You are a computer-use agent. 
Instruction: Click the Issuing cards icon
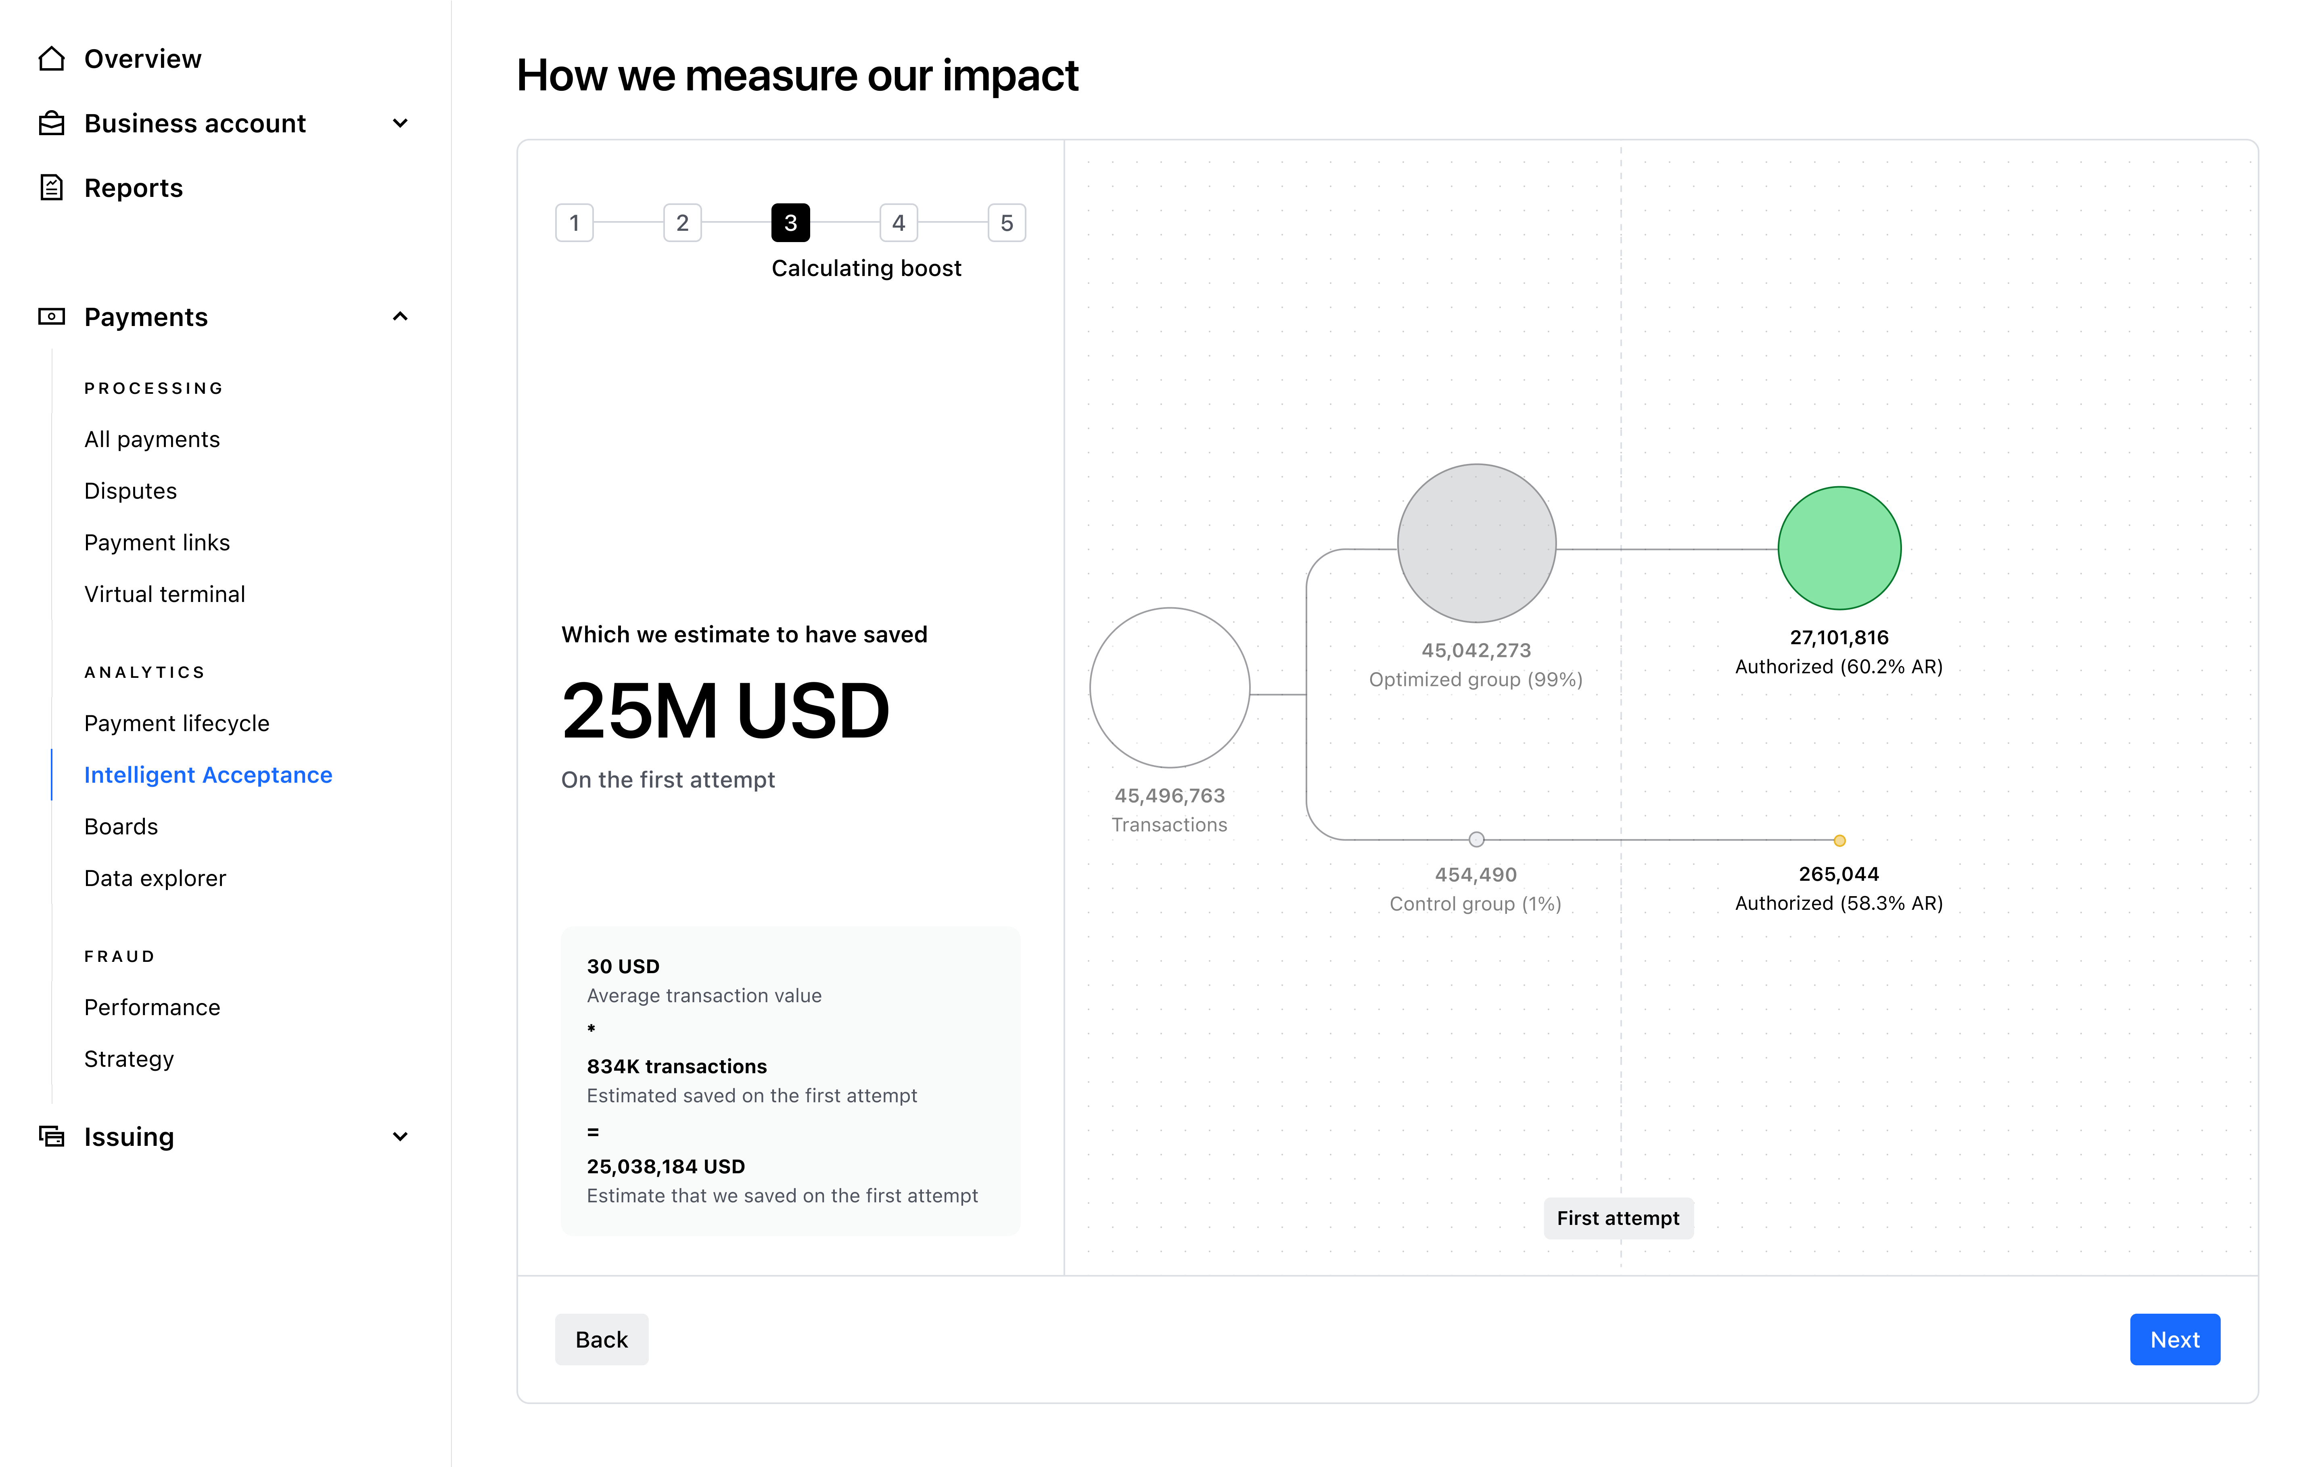tap(51, 1136)
